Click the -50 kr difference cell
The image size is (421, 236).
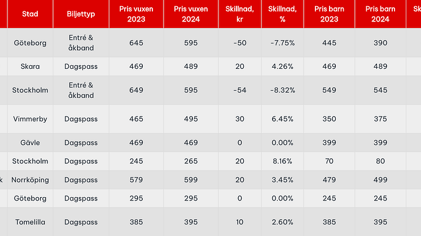[239, 43]
